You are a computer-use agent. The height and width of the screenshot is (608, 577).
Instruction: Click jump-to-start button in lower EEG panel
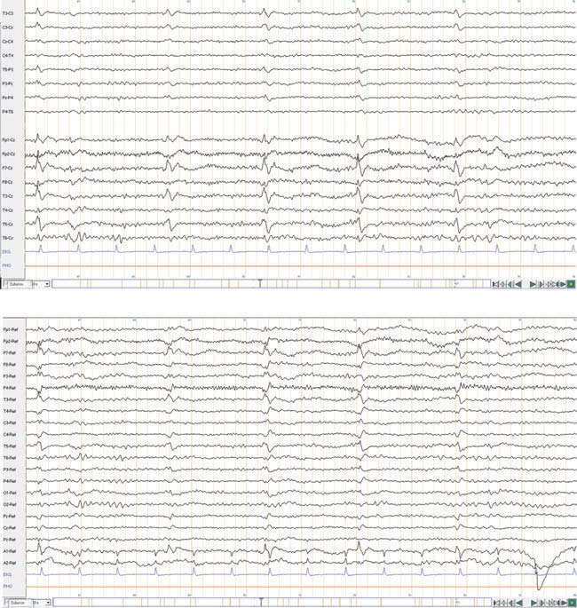(495, 602)
